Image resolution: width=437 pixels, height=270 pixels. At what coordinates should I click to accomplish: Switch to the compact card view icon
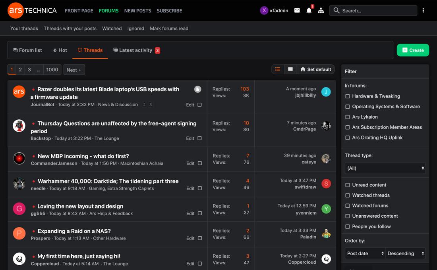pos(290,69)
